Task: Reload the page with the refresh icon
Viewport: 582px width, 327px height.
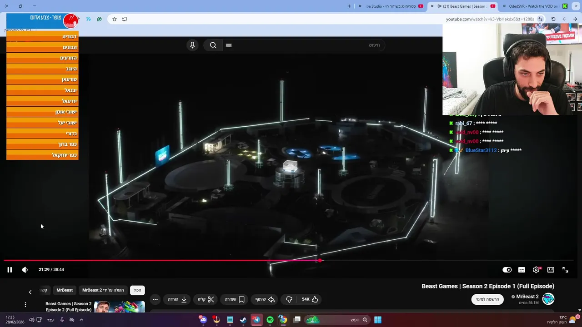Action: 553,19
